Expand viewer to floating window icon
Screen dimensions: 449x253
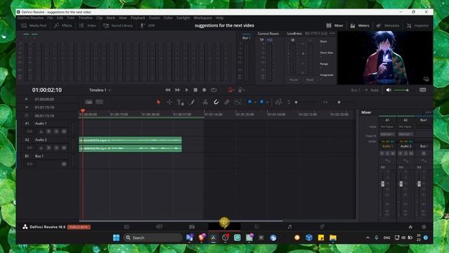coord(426,79)
